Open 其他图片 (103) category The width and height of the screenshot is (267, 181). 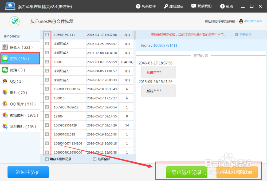20,126
